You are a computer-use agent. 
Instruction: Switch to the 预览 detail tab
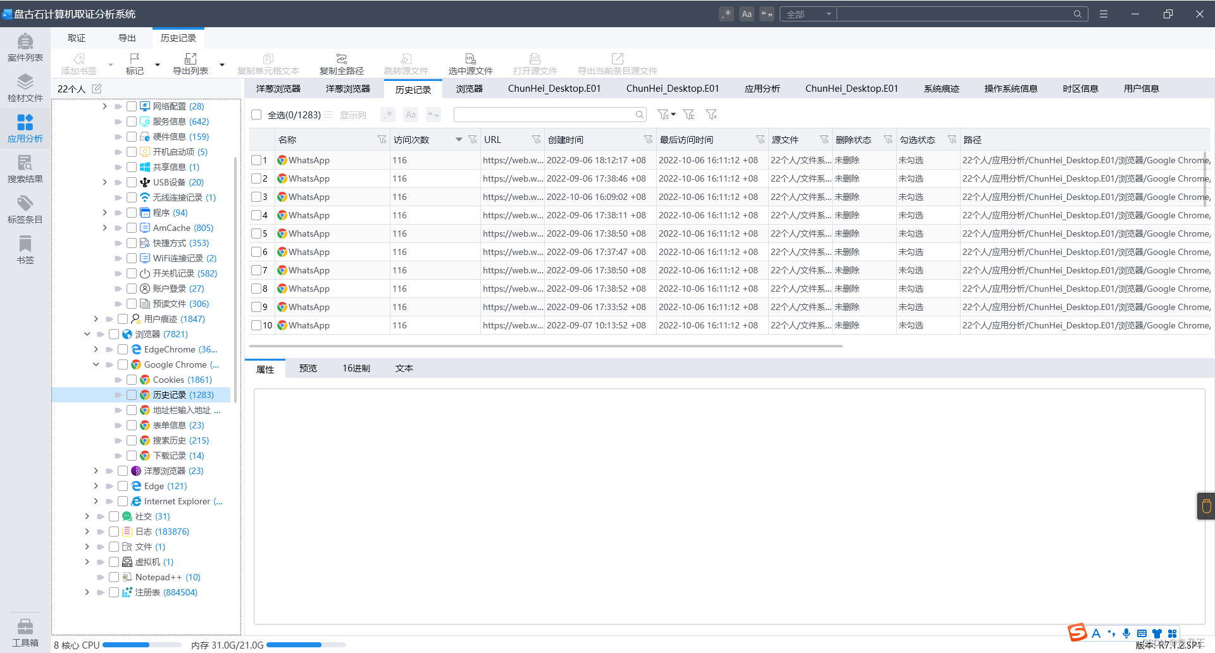click(308, 368)
